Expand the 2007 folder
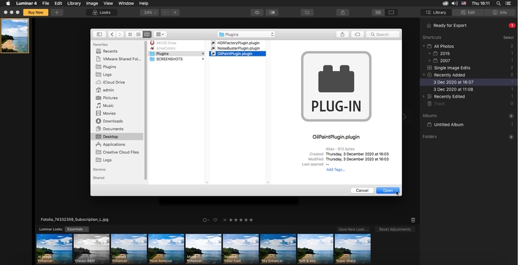 coord(429,60)
